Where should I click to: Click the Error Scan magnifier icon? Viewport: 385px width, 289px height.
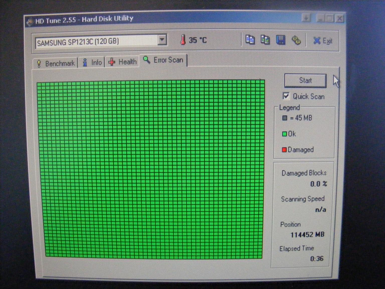[146, 59]
